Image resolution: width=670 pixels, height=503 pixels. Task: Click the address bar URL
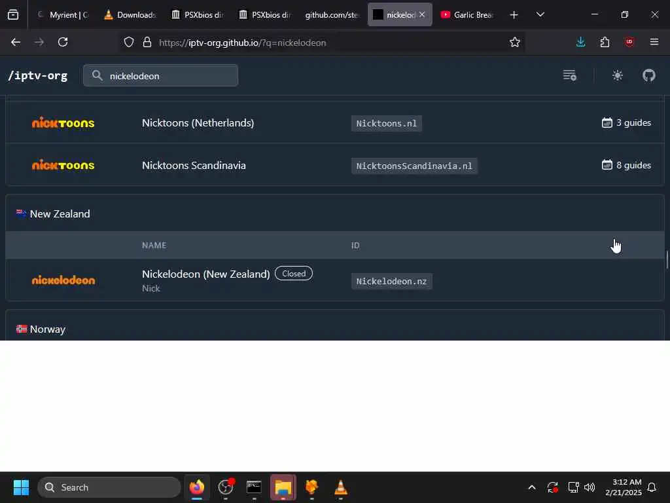pos(242,43)
